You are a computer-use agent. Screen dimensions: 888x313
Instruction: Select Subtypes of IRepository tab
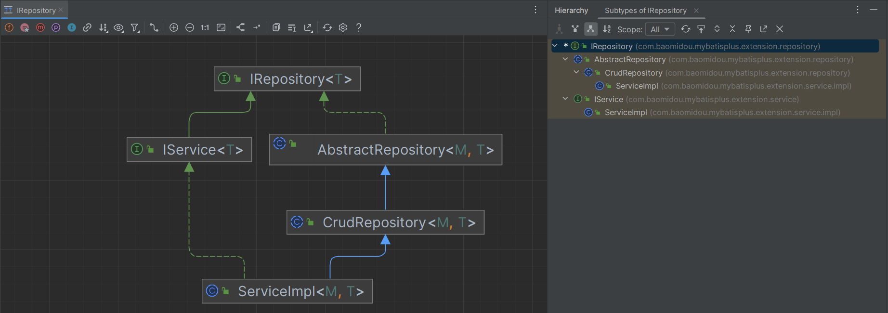(x=645, y=10)
